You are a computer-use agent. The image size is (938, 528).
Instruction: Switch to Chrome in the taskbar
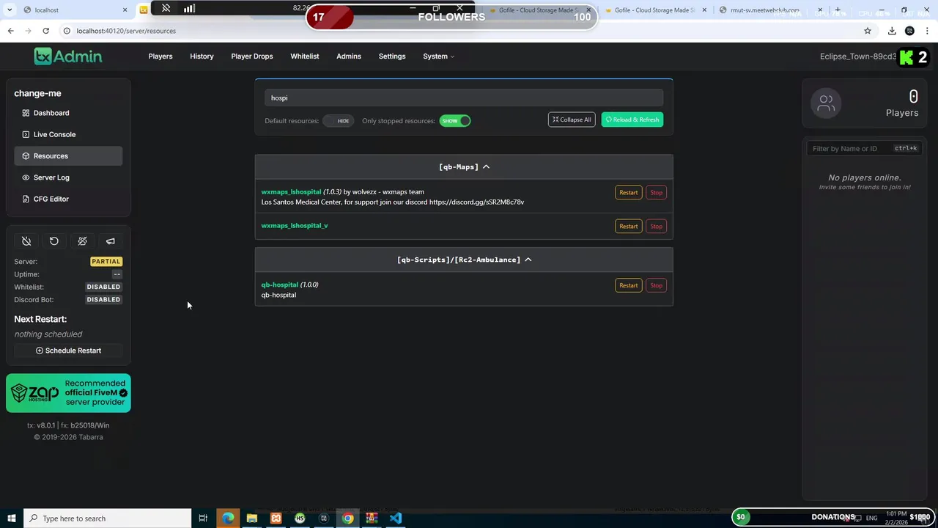pos(347,518)
